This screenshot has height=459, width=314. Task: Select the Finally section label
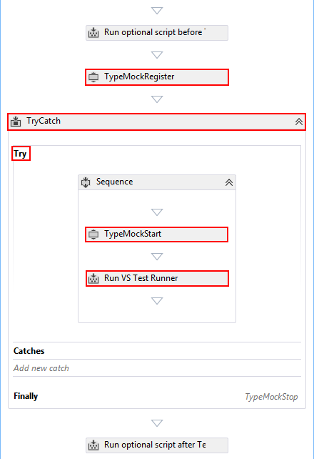26,396
